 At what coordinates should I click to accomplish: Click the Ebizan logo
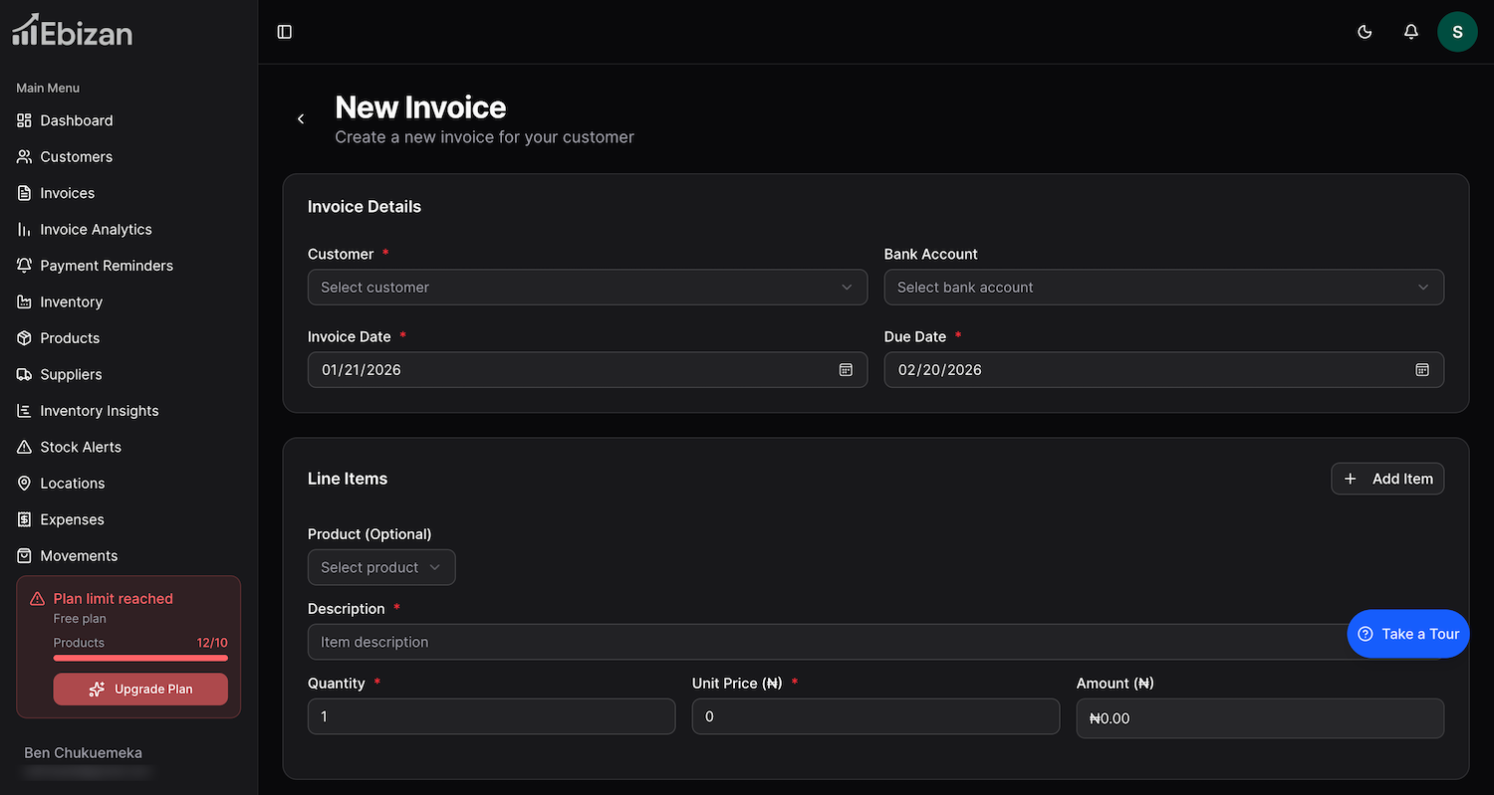click(x=72, y=32)
